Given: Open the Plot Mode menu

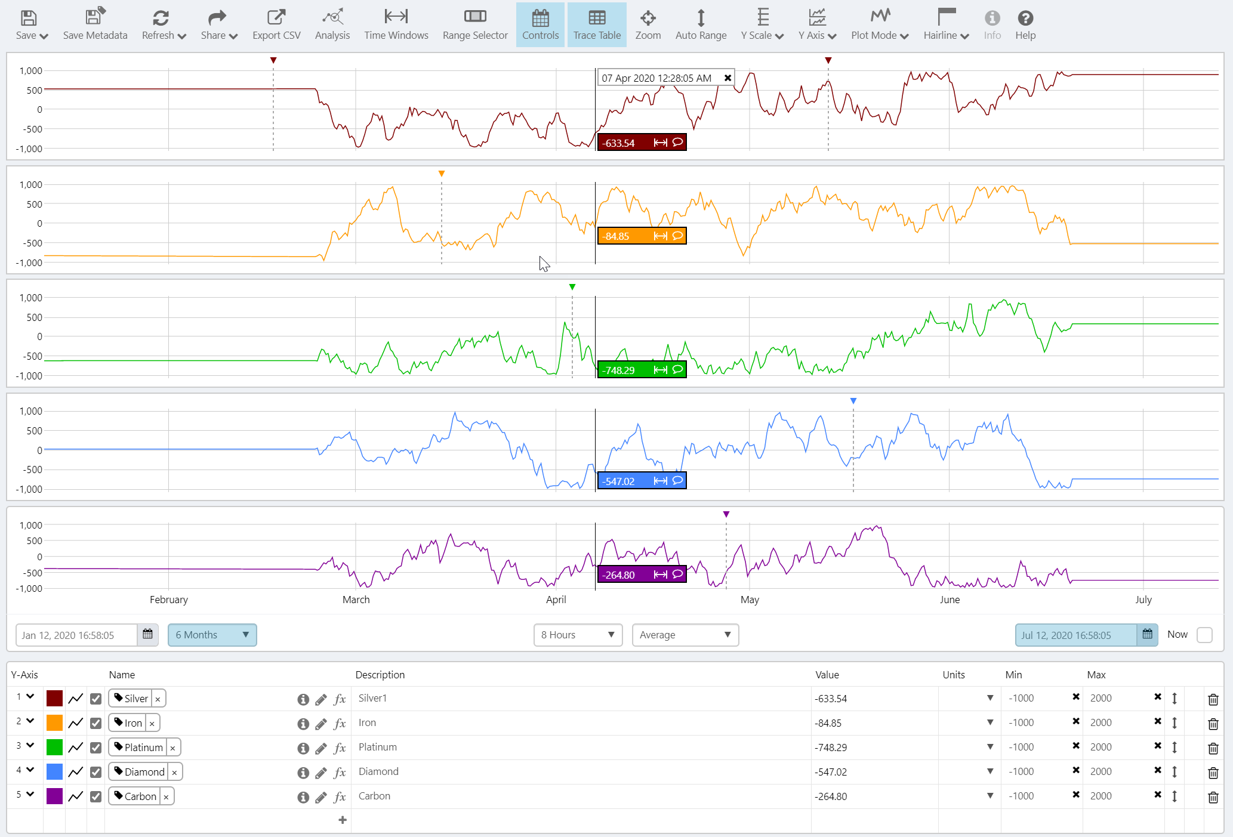Looking at the screenshot, I should pyautogui.click(x=879, y=24).
